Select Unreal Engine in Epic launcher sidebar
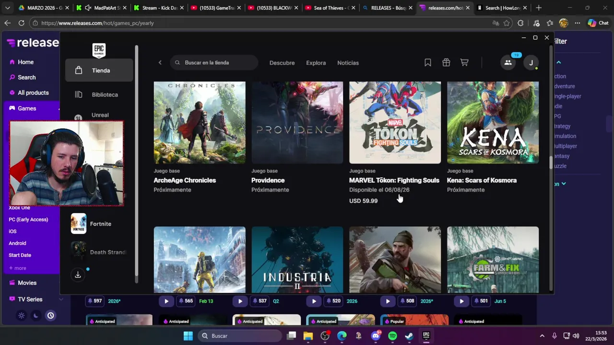The height and width of the screenshot is (345, 614). (x=99, y=115)
